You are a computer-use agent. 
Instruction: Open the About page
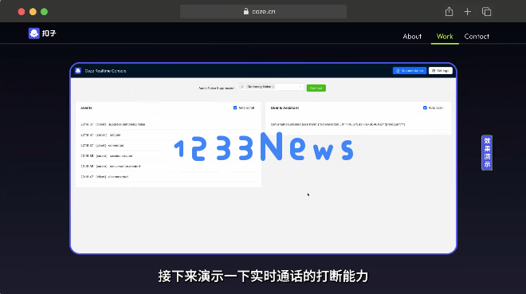point(412,36)
